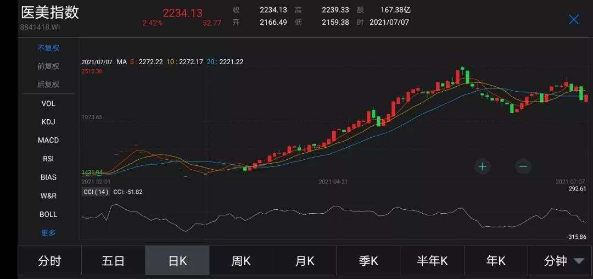The height and width of the screenshot is (279, 593).
Task: Zoom in the chart with plus icon
Action: click(482, 166)
